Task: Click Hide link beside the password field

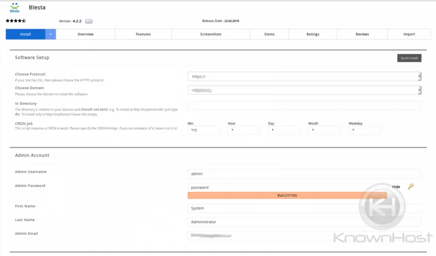Action: [x=396, y=187]
